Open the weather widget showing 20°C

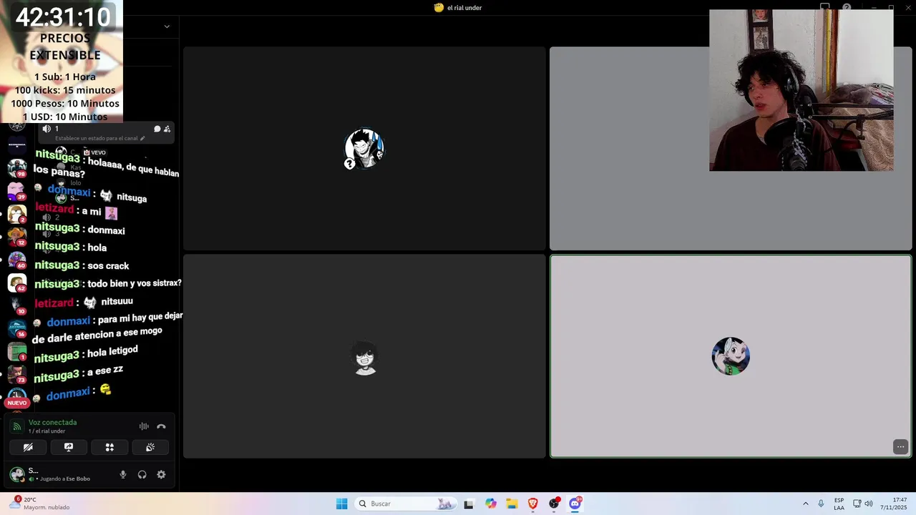pos(40,504)
